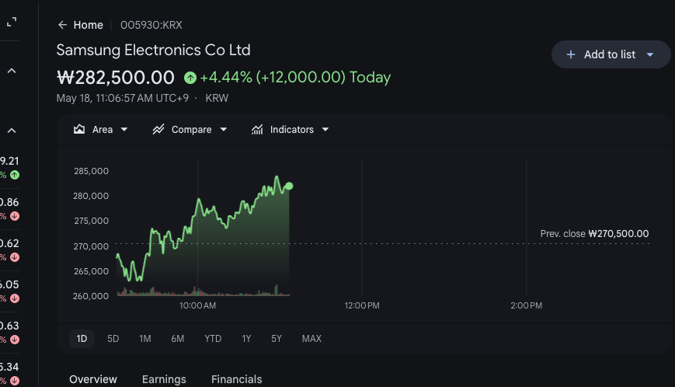Click the 2:00 PM axis label
The height and width of the screenshot is (387, 675).
coord(526,305)
